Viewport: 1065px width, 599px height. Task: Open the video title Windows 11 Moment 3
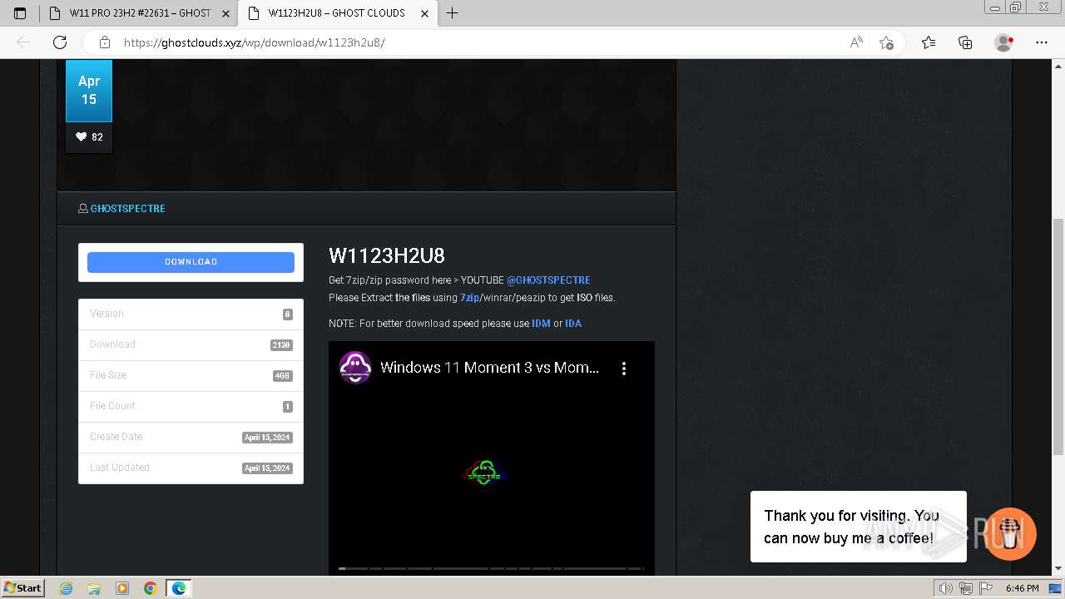489,368
